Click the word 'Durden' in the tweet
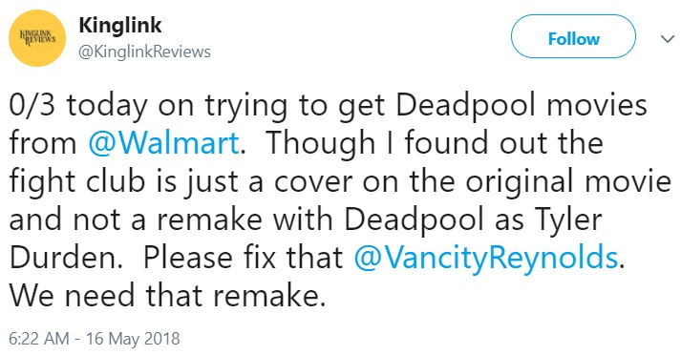 pos(63,258)
